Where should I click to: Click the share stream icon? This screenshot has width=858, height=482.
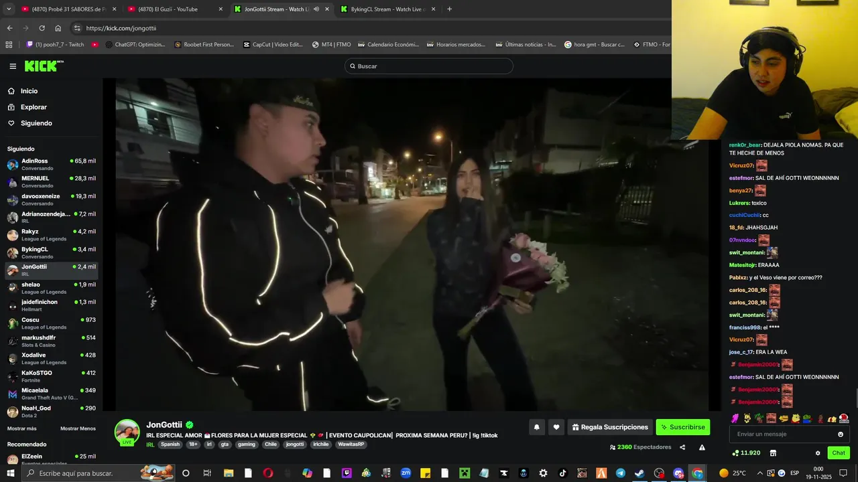[x=682, y=447]
